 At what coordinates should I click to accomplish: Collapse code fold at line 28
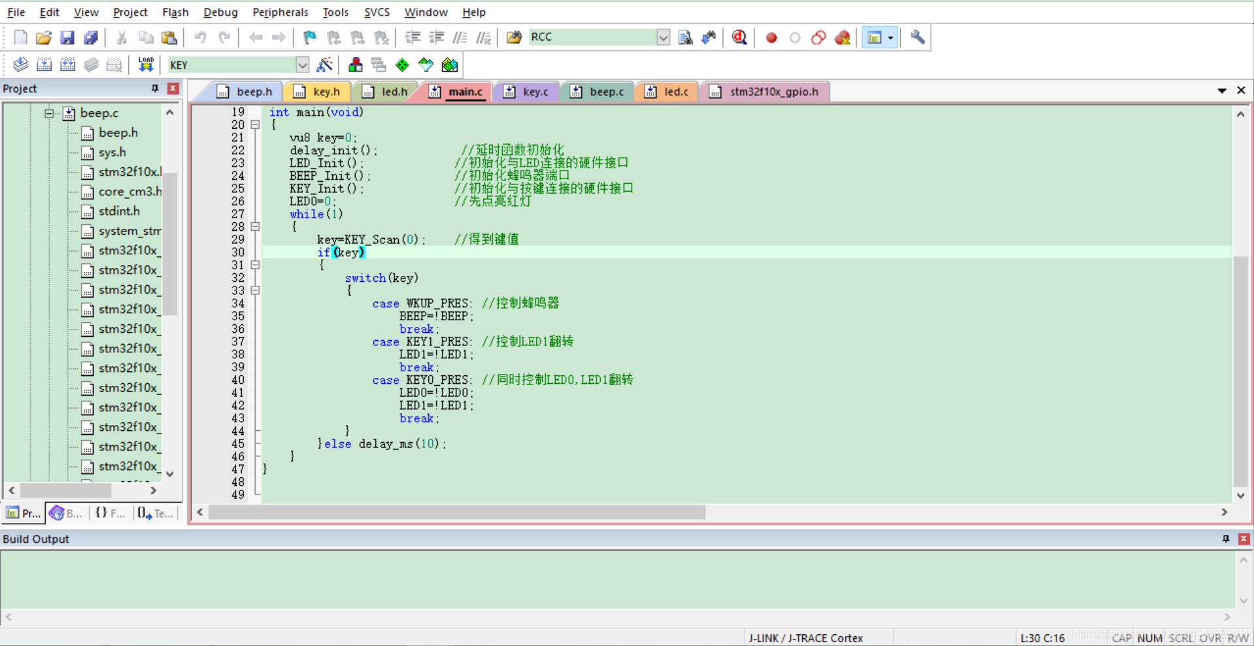pos(255,226)
